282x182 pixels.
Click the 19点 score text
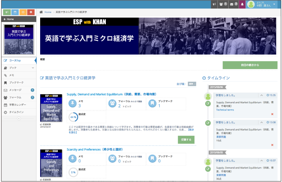pos(219,140)
